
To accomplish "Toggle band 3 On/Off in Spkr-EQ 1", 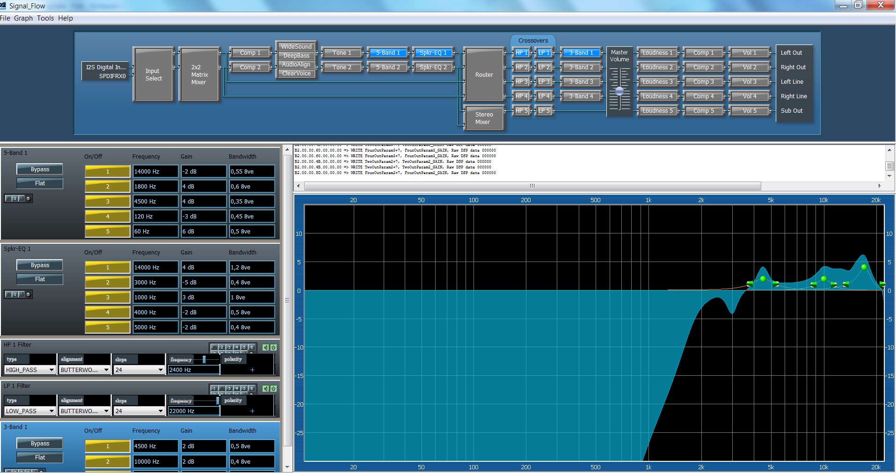I will 107,297.
